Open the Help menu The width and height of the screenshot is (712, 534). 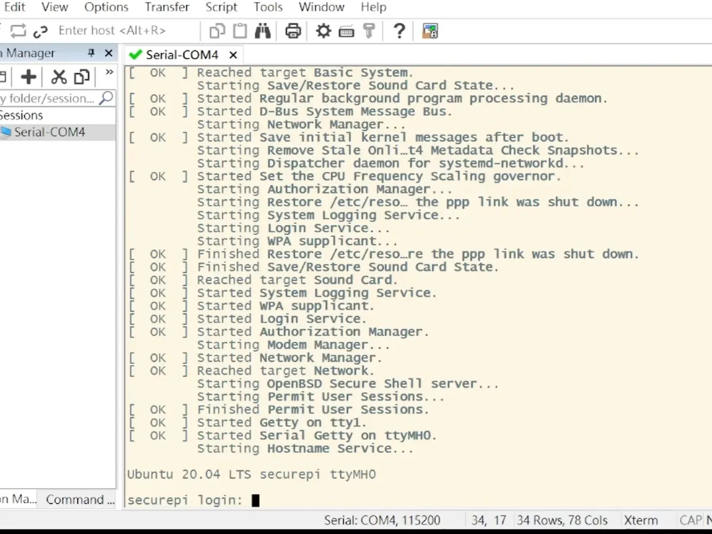tap(373, 7)
